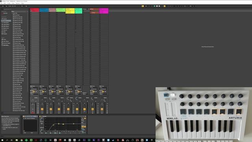Open the View menu
Screen dimensions: 252x142
[x=13, y=3]
